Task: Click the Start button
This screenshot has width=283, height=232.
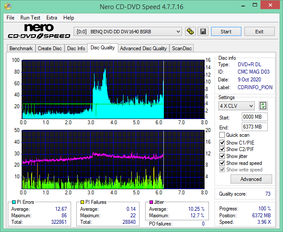Action: 226,32
